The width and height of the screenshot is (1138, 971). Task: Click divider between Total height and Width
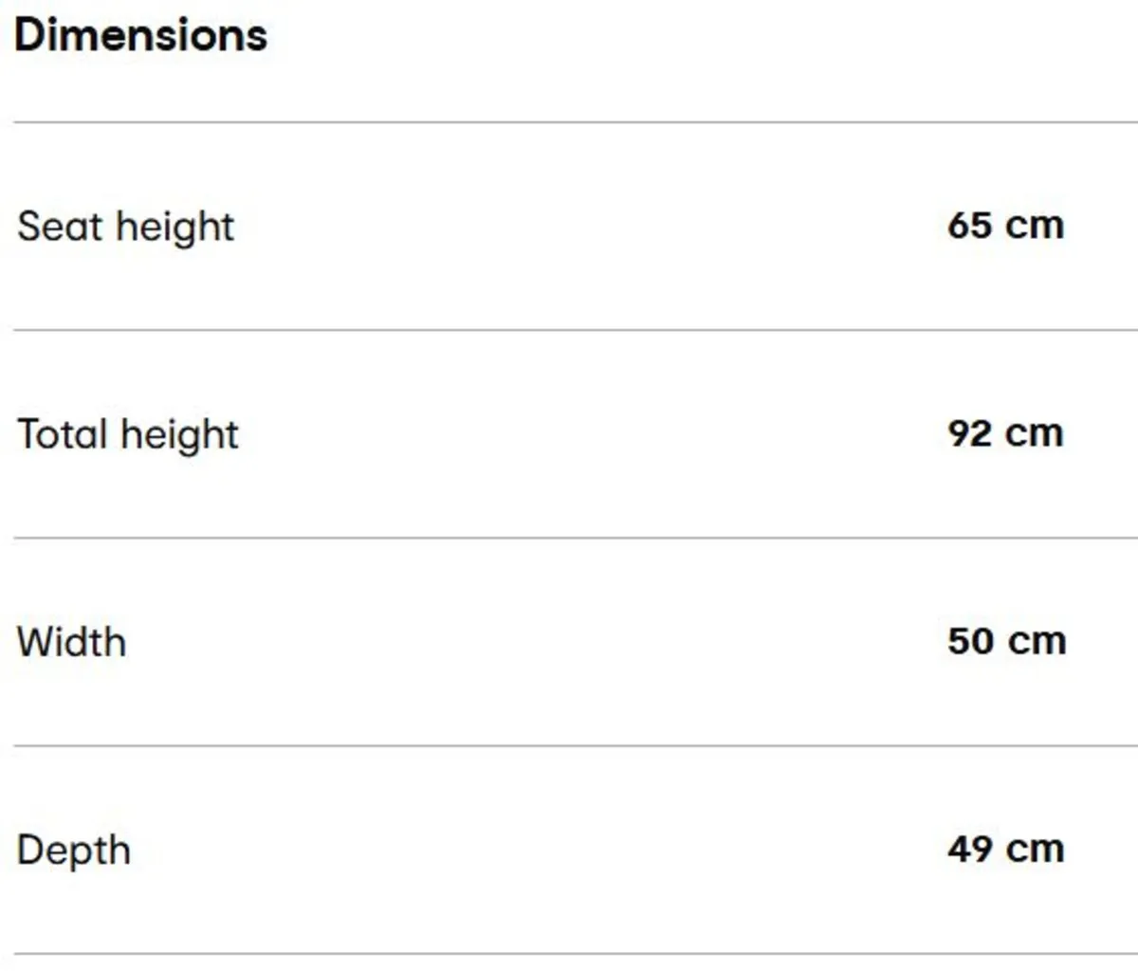click(x=569, y=538)
